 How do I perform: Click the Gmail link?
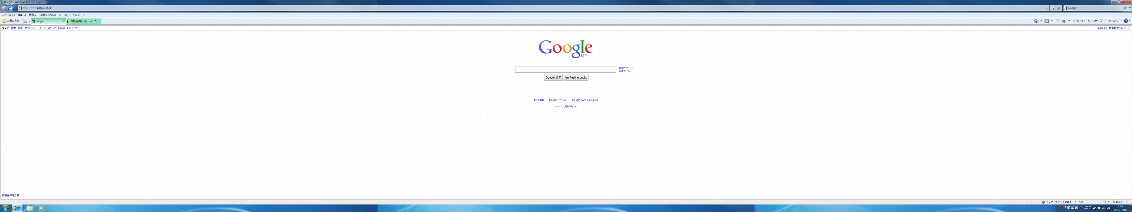pyautogui.click(x=61, y=28)
